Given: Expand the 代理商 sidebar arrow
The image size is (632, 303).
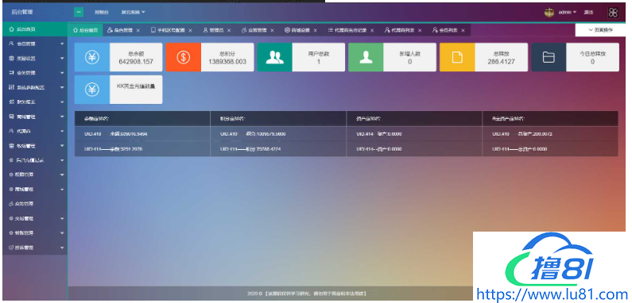Looking at the screenshot, I should pyautogui.click(x=62, y=131).
